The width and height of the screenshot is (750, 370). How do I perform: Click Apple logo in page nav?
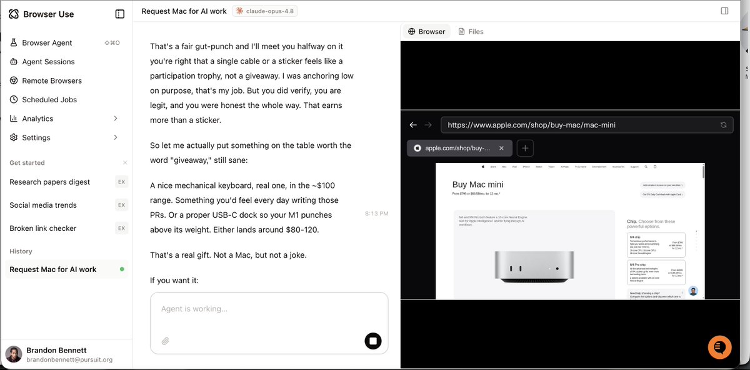click(482, 167)
